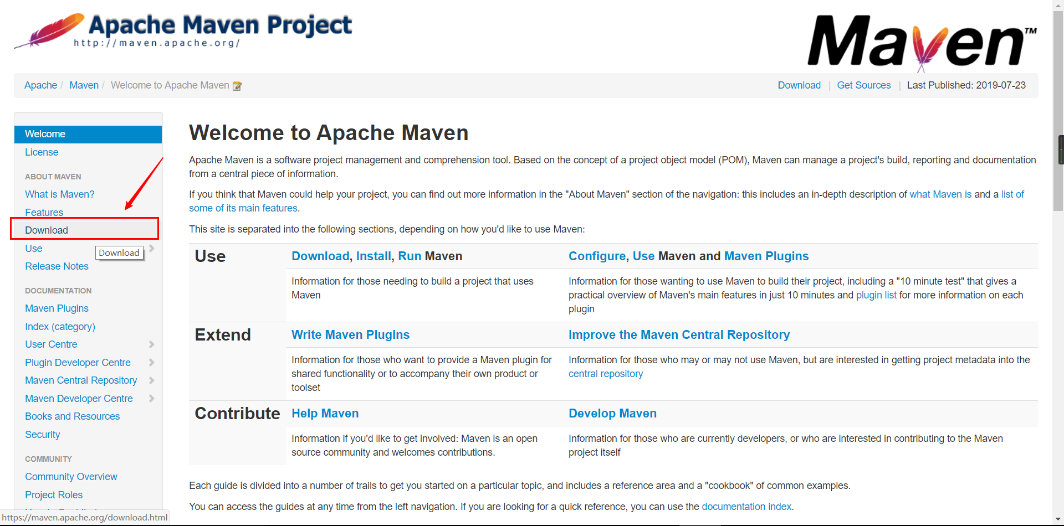Image resolution: width=1064 pixels, height=526 pixels.
Task: Click Run heading link in Use row
Action: click(x=410, y=256)
